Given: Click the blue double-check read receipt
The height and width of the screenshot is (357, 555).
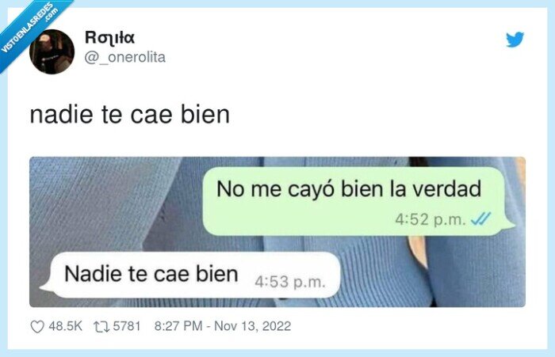Looking at the screenshot, I should click(480, 219).
